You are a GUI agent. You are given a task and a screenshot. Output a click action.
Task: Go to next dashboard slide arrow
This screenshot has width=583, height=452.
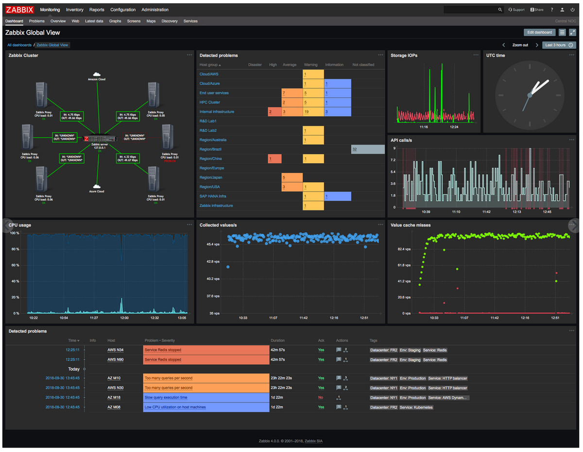pyautogui.click(x=573, y=225)
